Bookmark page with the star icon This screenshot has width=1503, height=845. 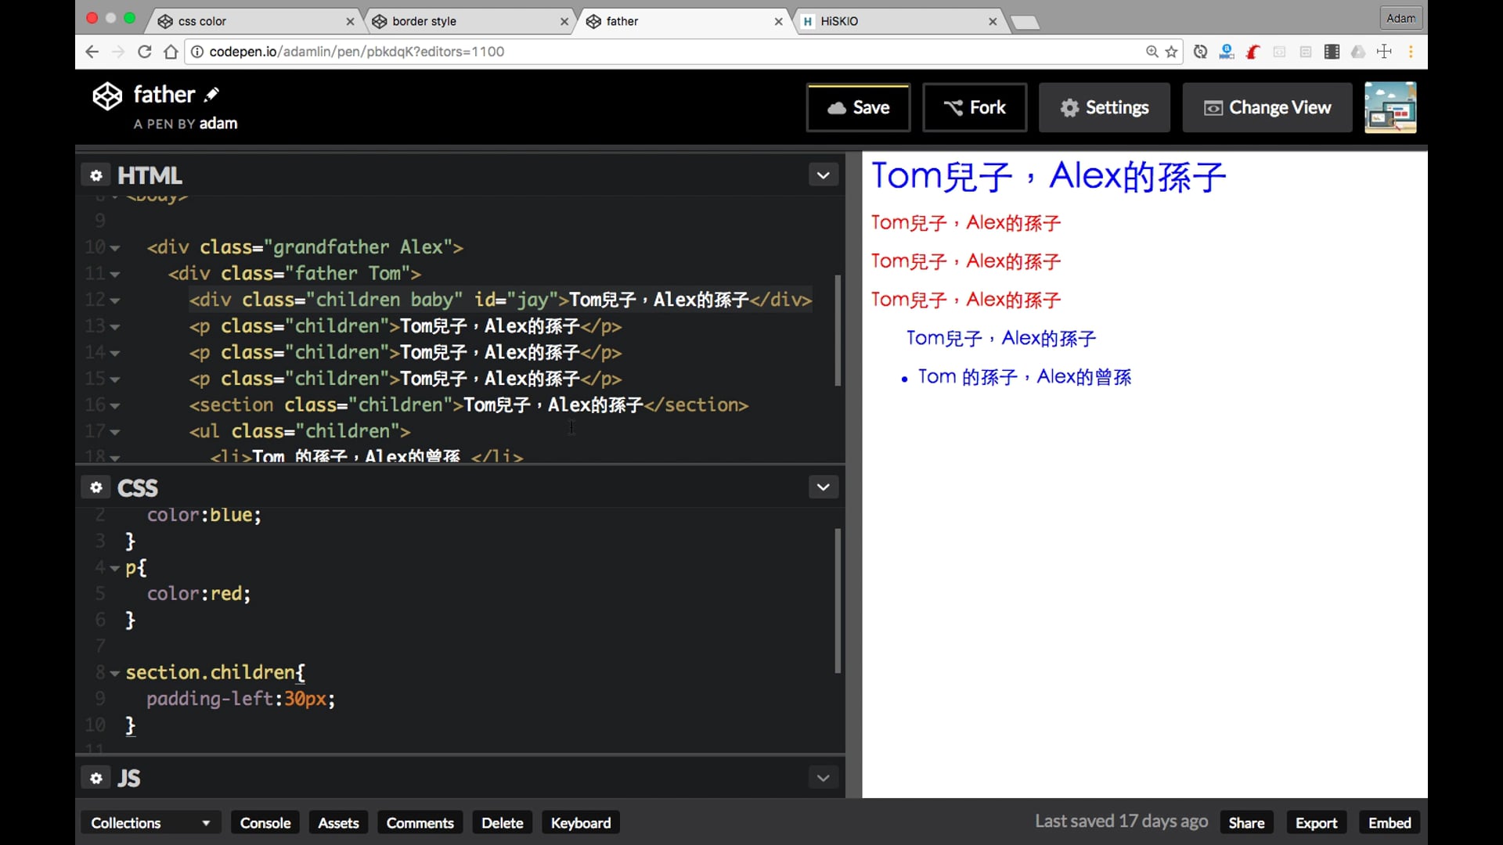click(x=1171, y=52)
